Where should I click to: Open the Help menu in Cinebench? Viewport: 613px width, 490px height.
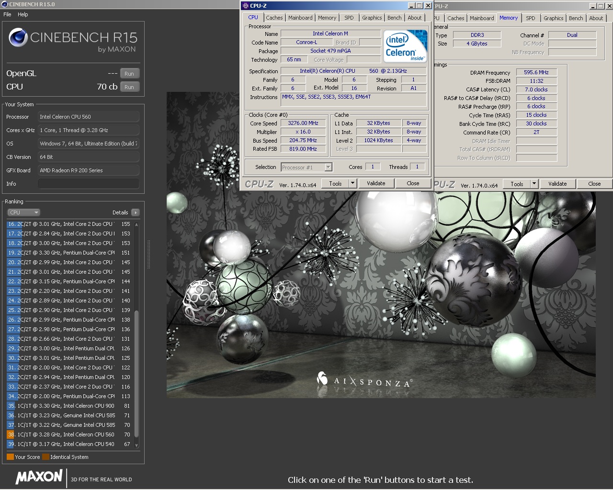coord(23,14)
